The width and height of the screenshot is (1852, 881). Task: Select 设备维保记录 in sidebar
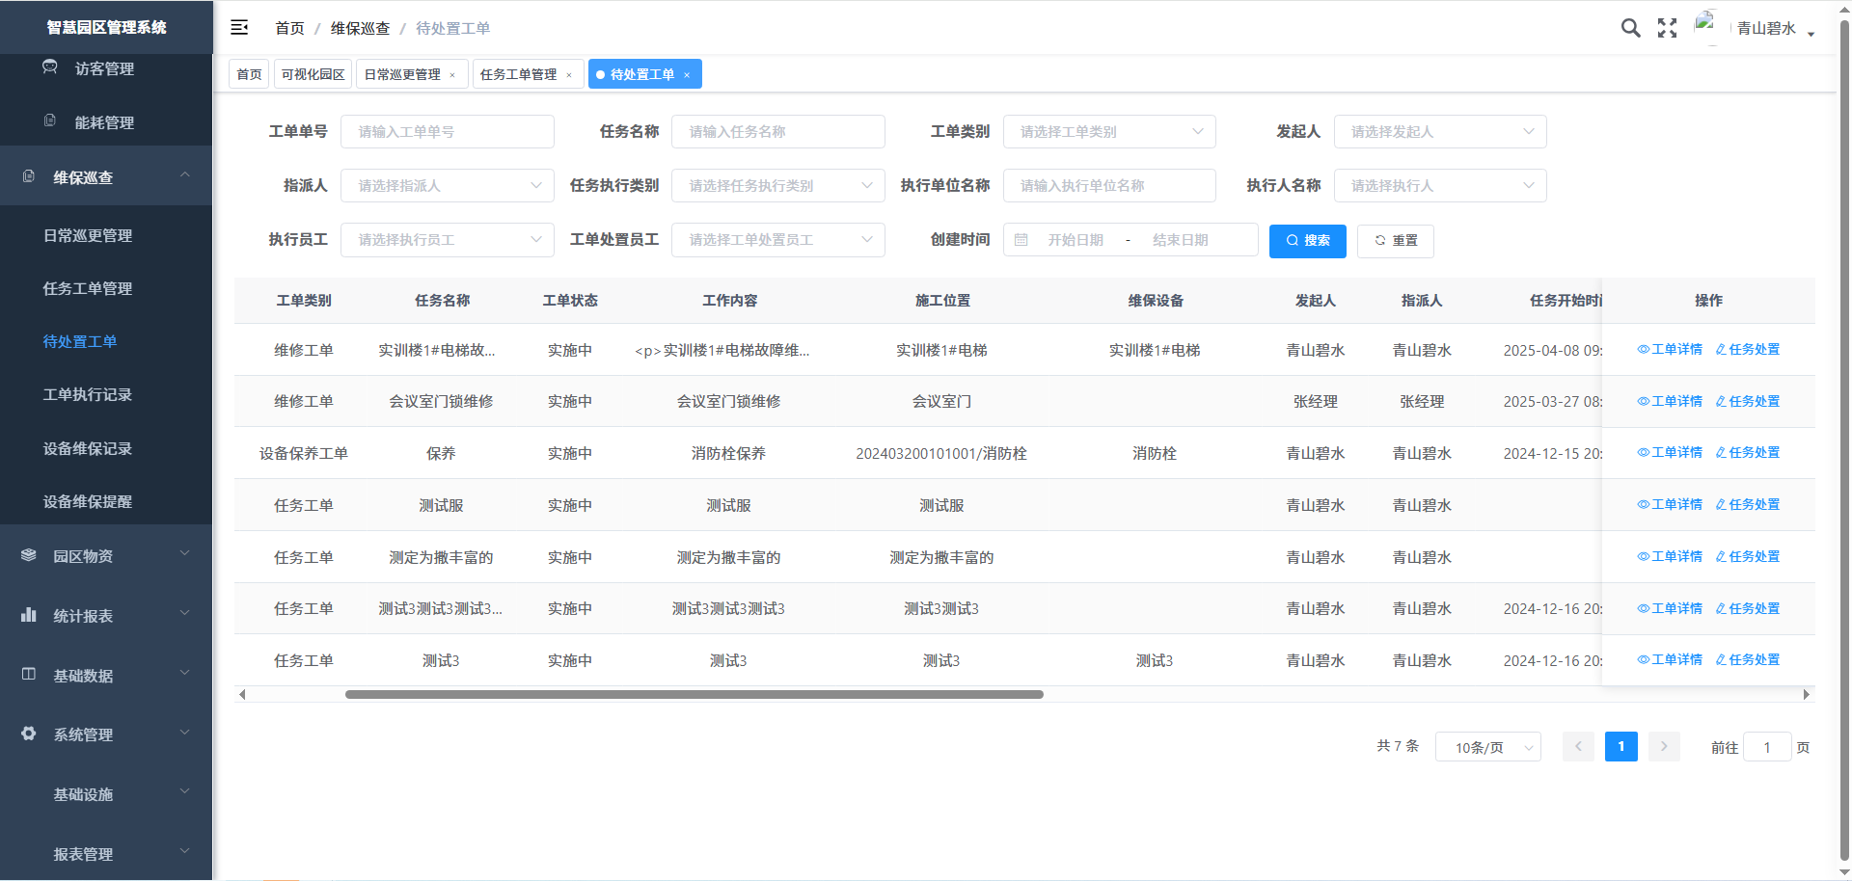[88, 448]
